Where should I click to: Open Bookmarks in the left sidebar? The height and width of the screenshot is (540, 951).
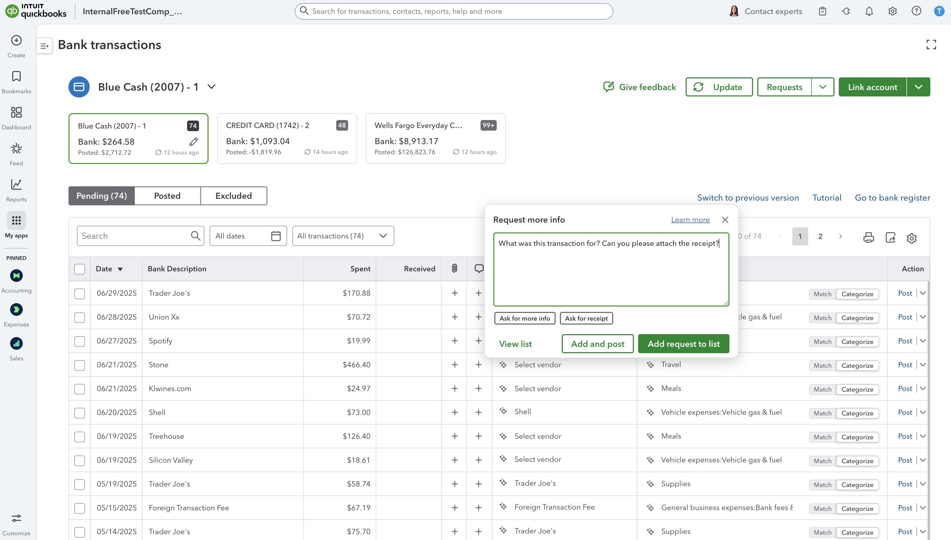click(x=16, y=82)
